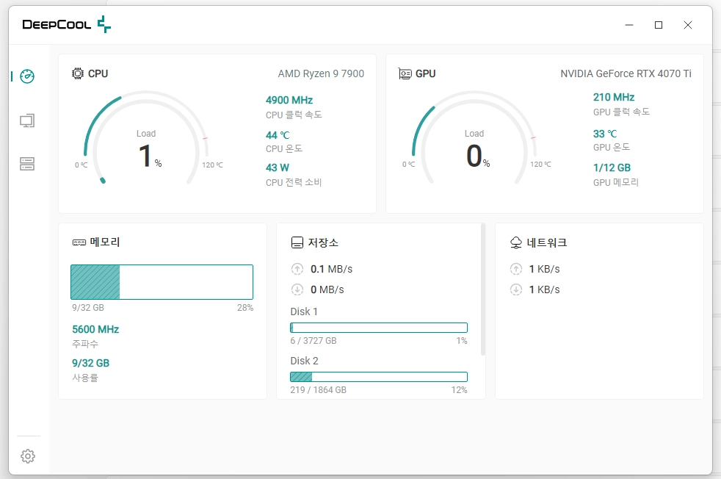Maximize the DeepCool window

tap(659, 25)
